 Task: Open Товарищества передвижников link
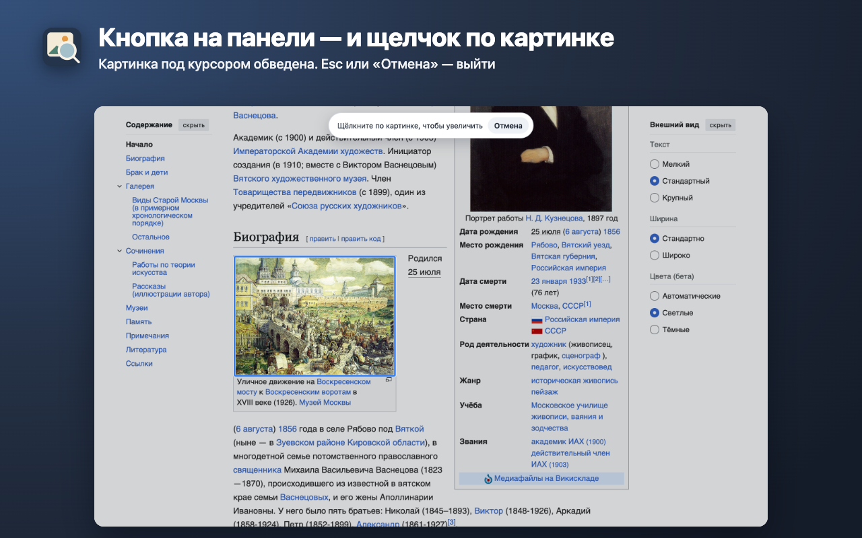(x=295, y=192)
